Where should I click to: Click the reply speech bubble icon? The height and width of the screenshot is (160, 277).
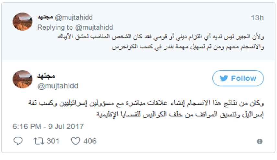[18, 141]
